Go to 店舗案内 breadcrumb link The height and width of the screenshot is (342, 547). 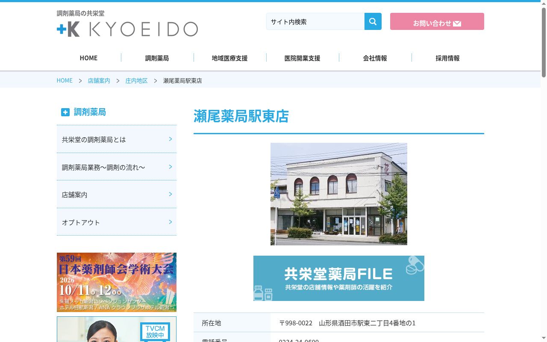point(99,80)
